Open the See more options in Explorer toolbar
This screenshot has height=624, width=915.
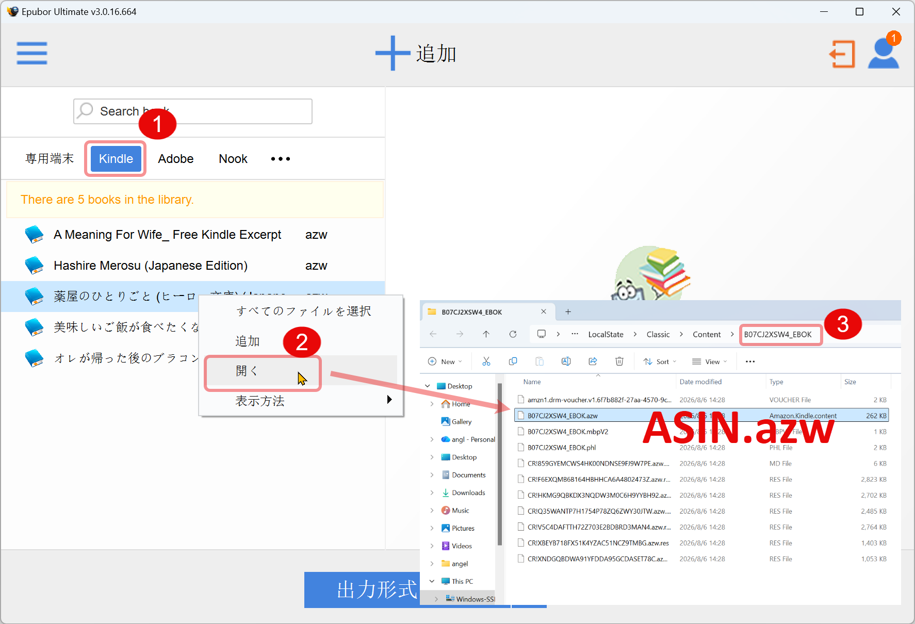pyautogui.click(x=750, y=362)
